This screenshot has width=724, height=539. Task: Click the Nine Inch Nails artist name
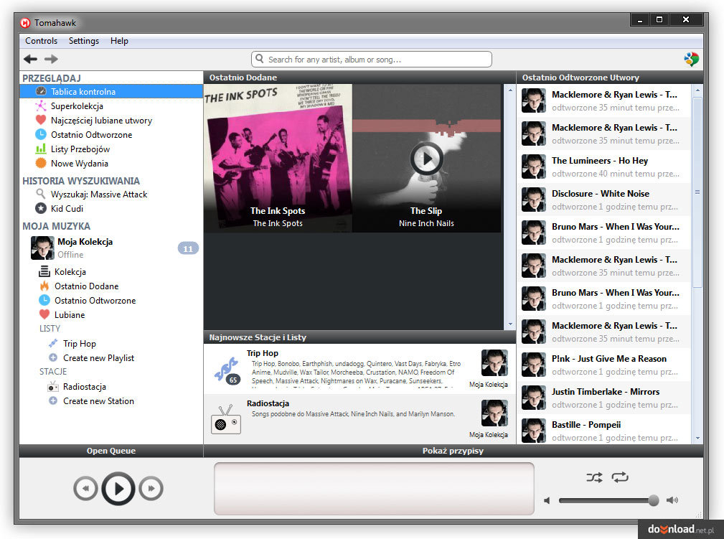426,223
